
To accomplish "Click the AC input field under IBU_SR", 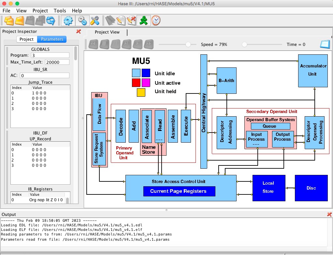I will 45,76.
